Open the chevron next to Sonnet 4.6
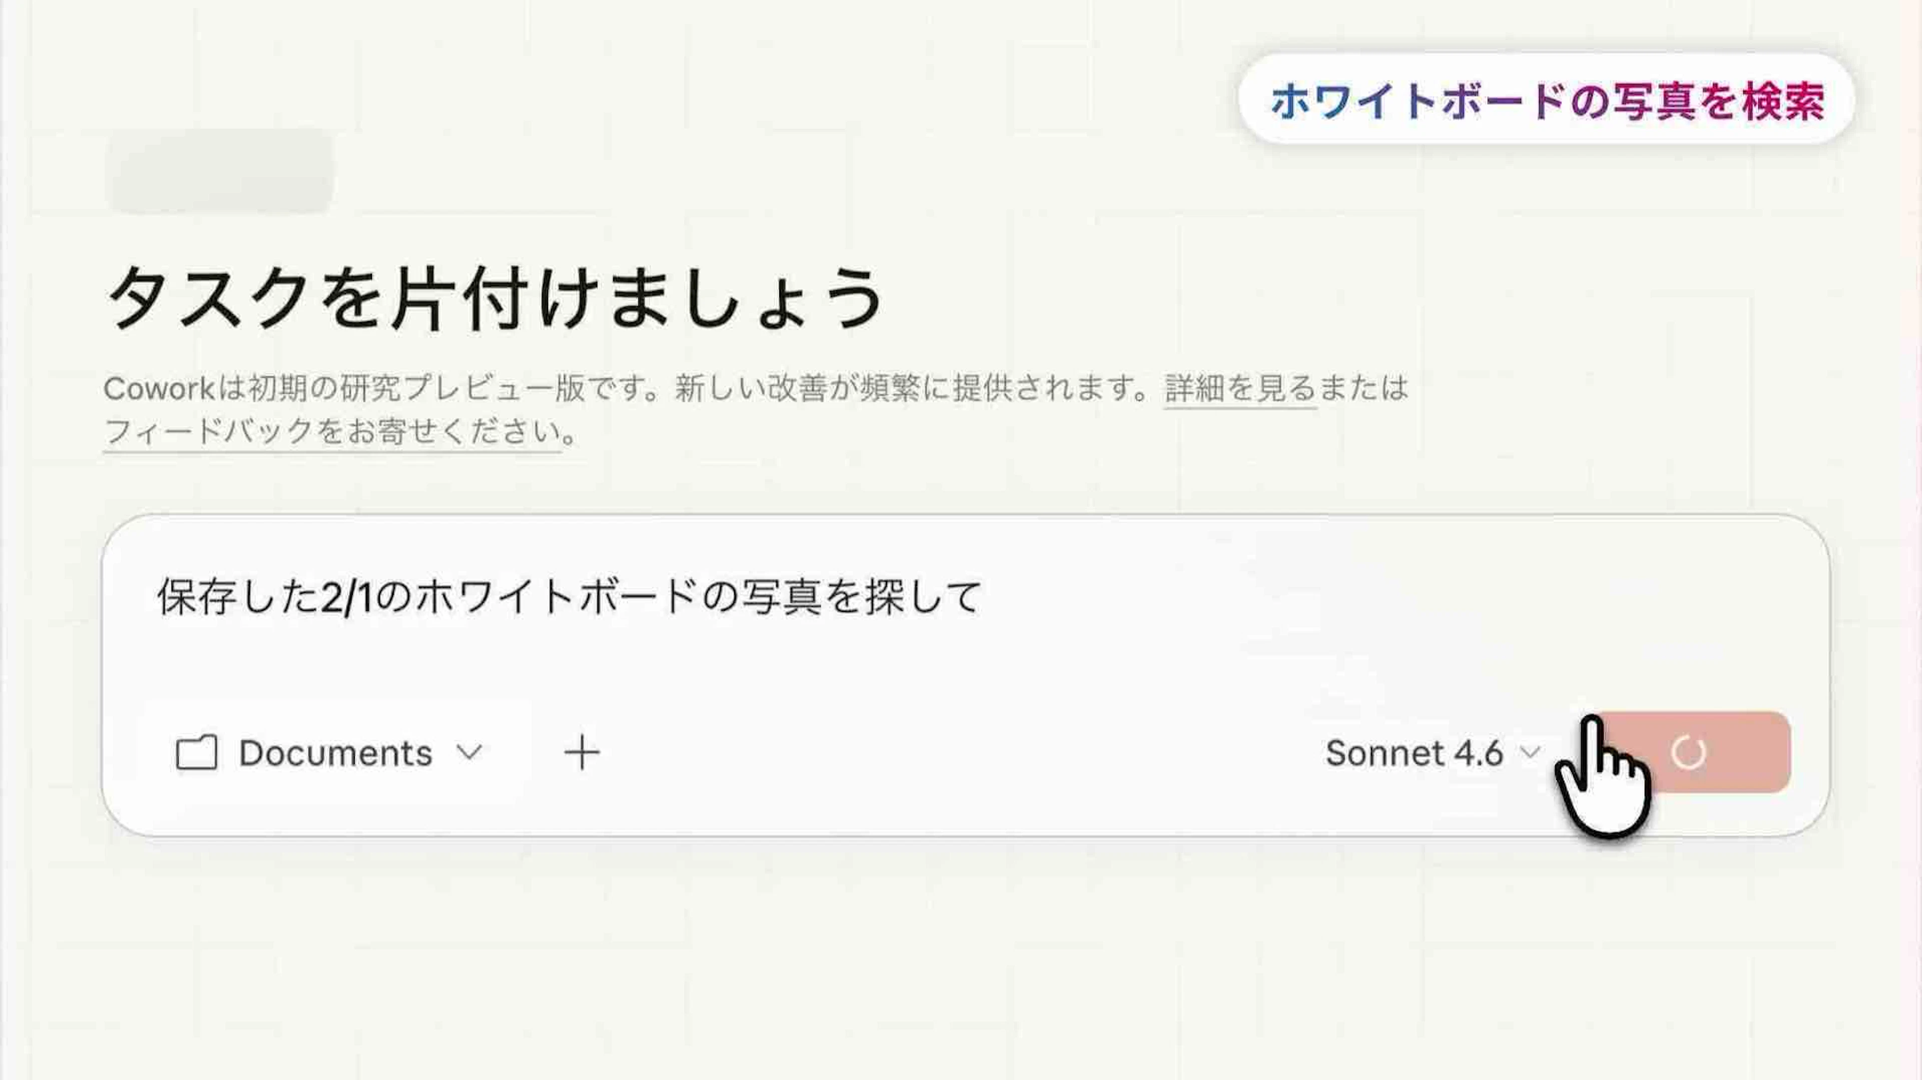 click(1530, 752)
